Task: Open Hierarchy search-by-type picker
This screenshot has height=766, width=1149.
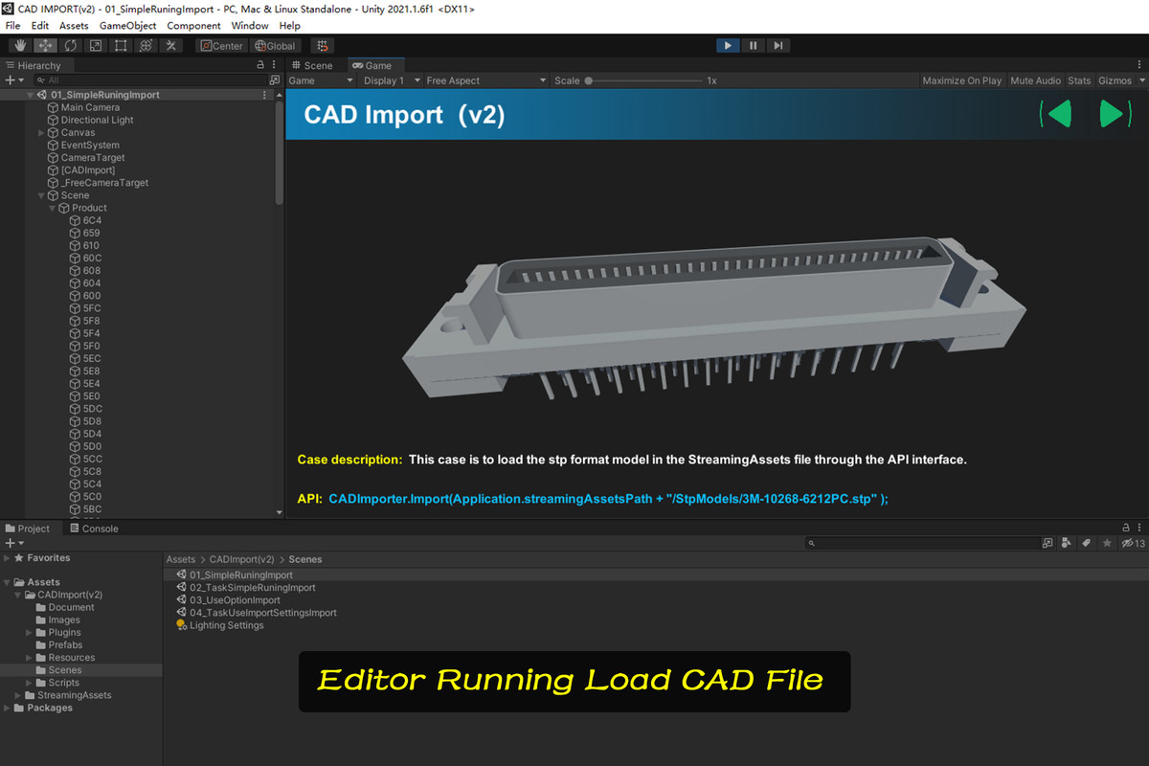Action: (275, 80)
